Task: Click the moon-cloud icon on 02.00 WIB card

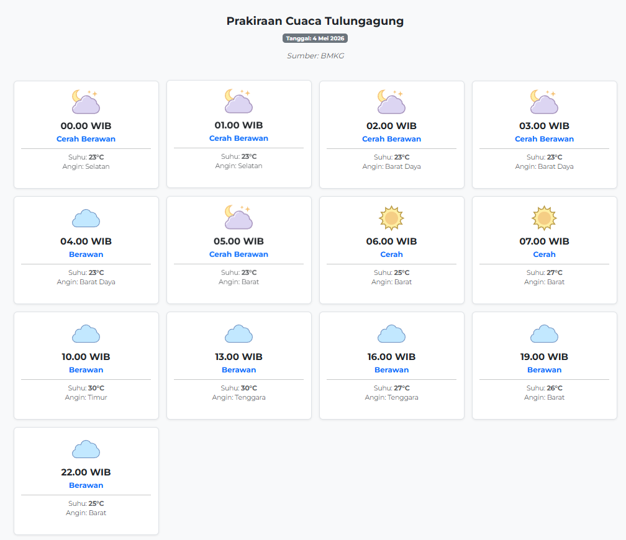Action: pyautogui.click(x=391, y=102)
